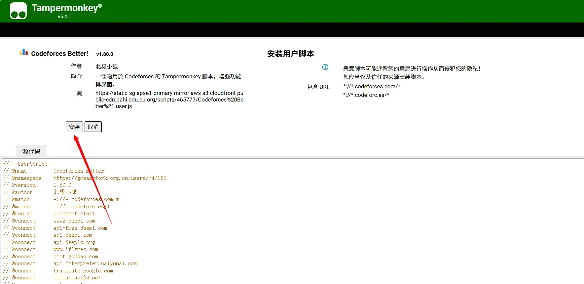Click the @connect api-free.deepl.com line
Viewport: 584px width, 284px height.
coord(55,228)
